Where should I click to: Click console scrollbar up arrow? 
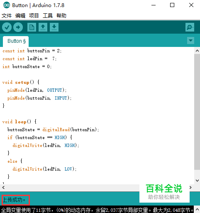197,210
